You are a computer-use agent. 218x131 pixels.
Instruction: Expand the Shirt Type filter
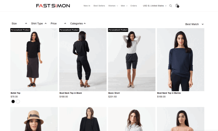[x=39, y=24]
